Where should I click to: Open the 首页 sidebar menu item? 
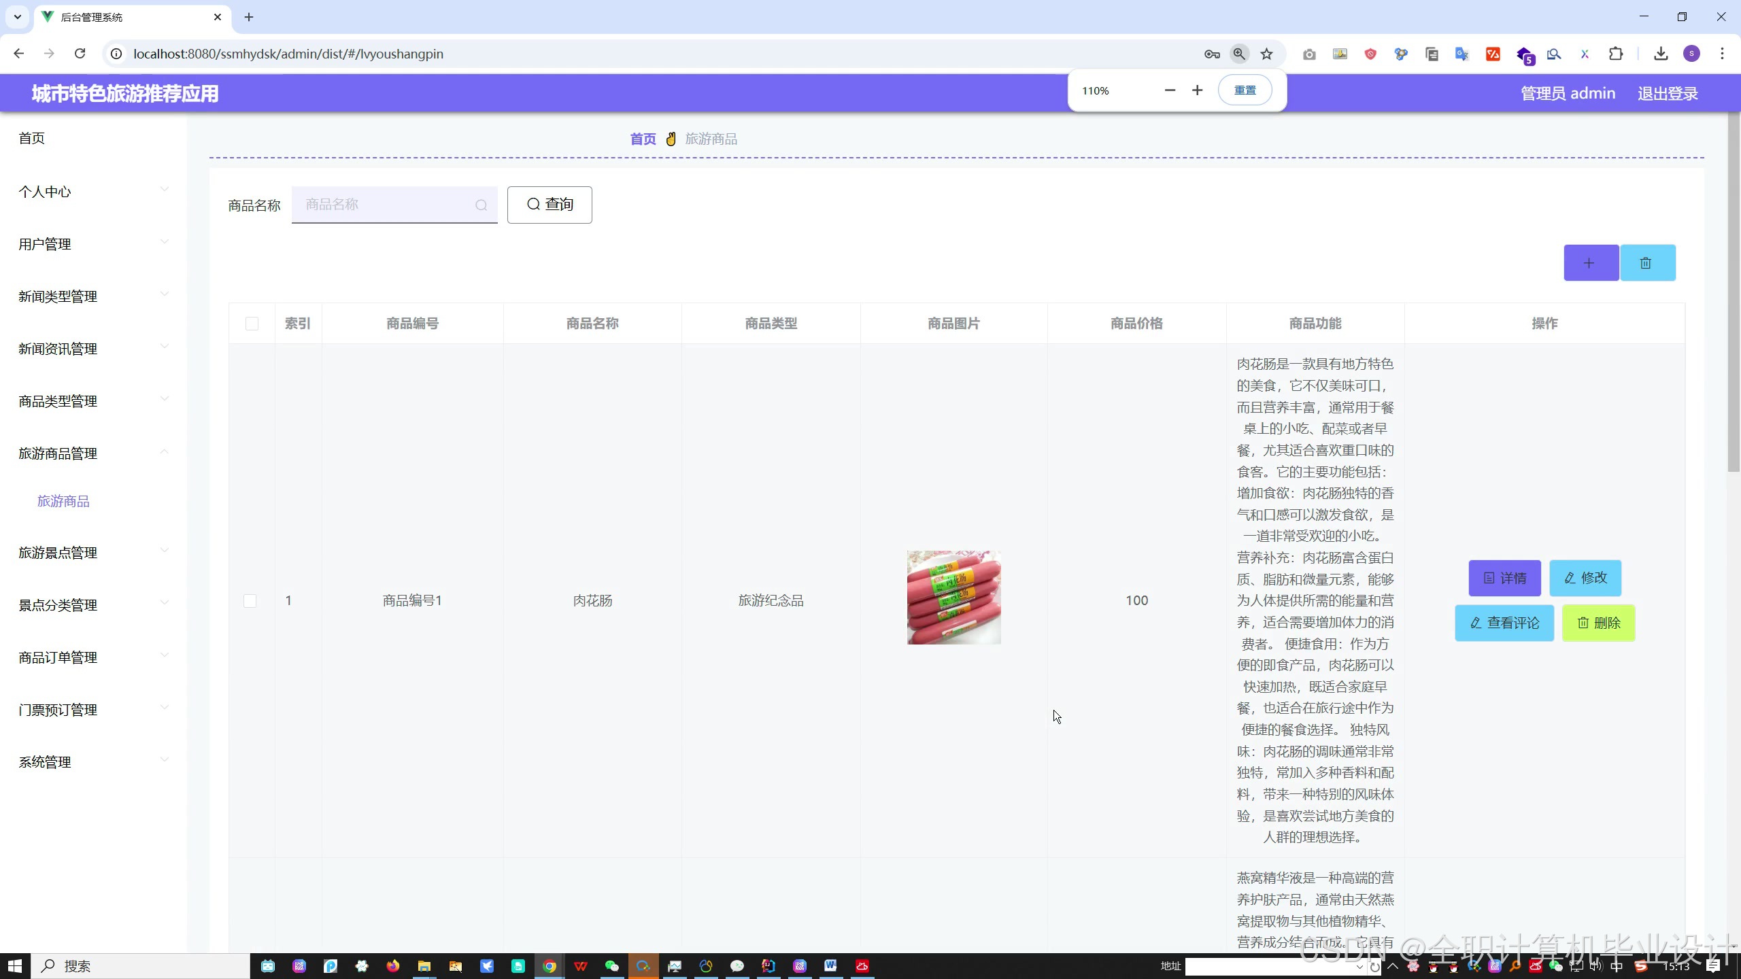(32, 139)
